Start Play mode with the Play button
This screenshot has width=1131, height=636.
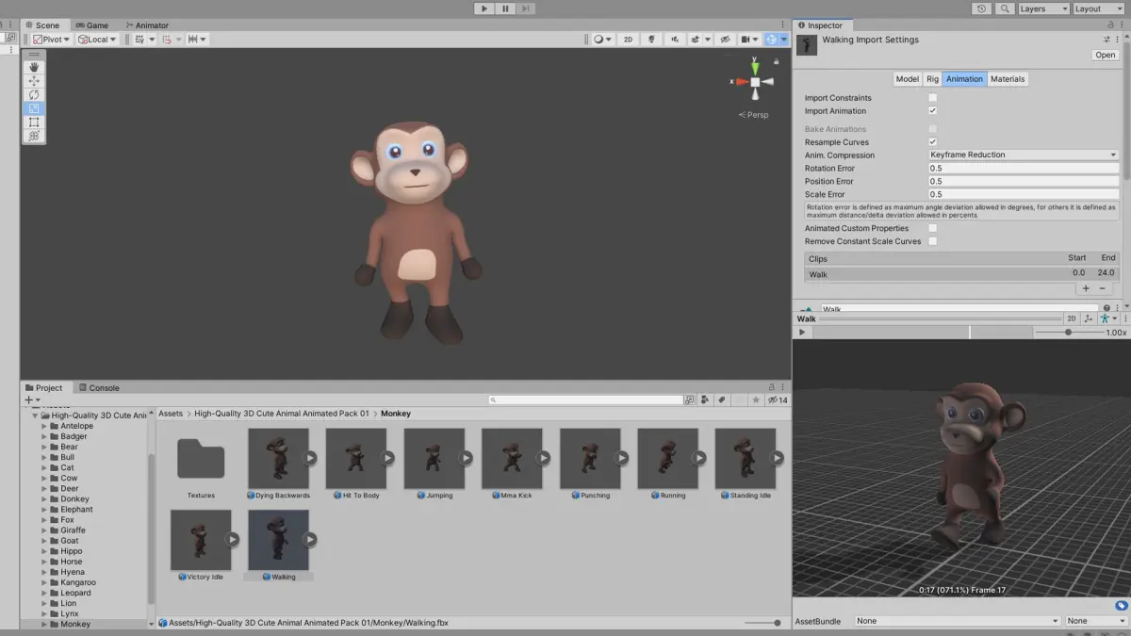(x=484, y=8)
